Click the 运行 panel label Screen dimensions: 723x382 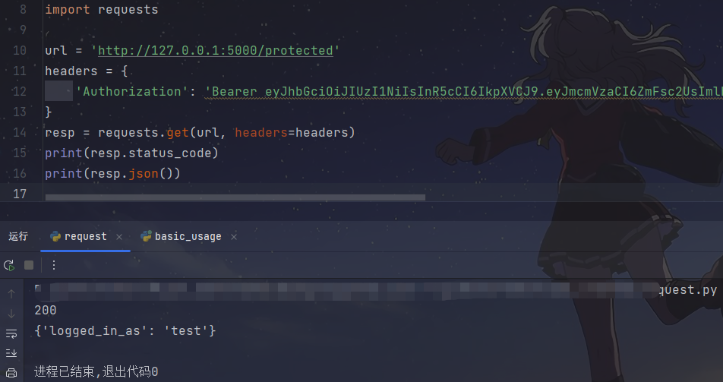[18, 237]
